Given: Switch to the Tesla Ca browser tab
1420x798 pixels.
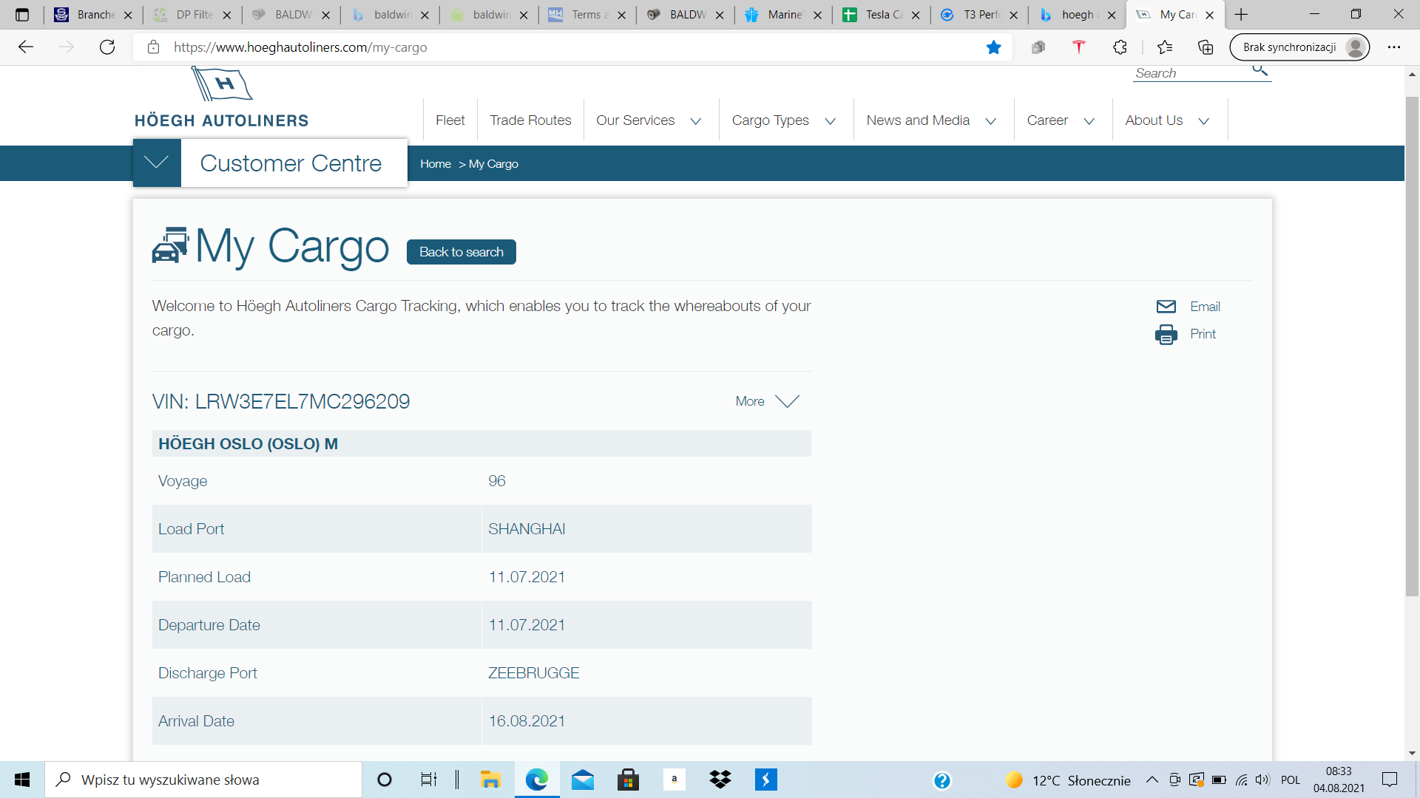Looking at the screenshot, I should coord(880,15).
